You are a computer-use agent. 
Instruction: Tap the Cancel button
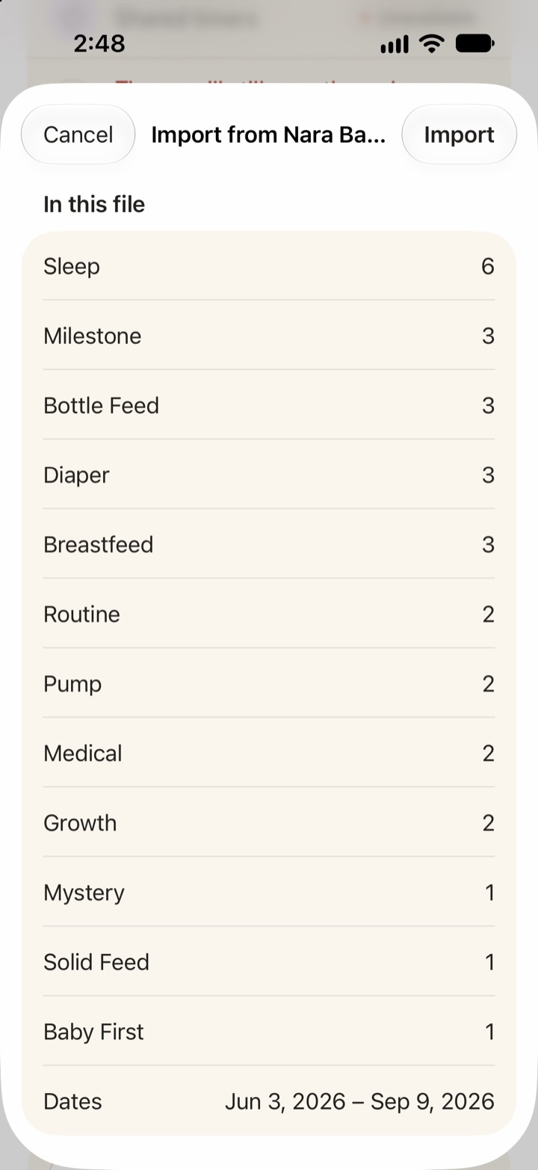pos(78,135)
